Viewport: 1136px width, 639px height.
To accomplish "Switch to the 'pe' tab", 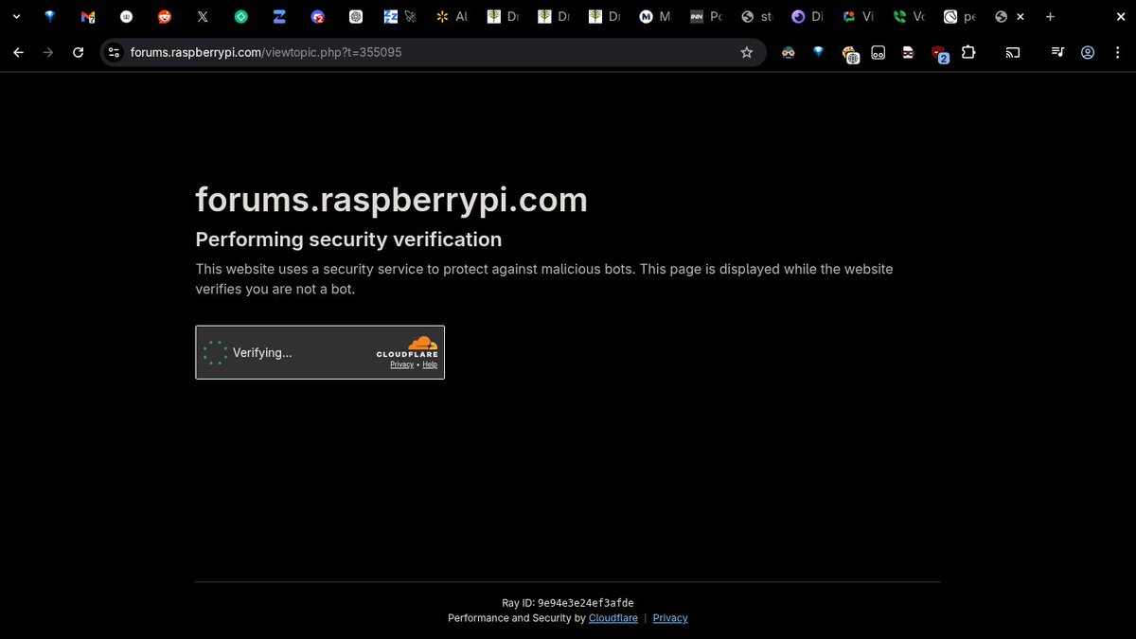I will [x=962, y=17].
